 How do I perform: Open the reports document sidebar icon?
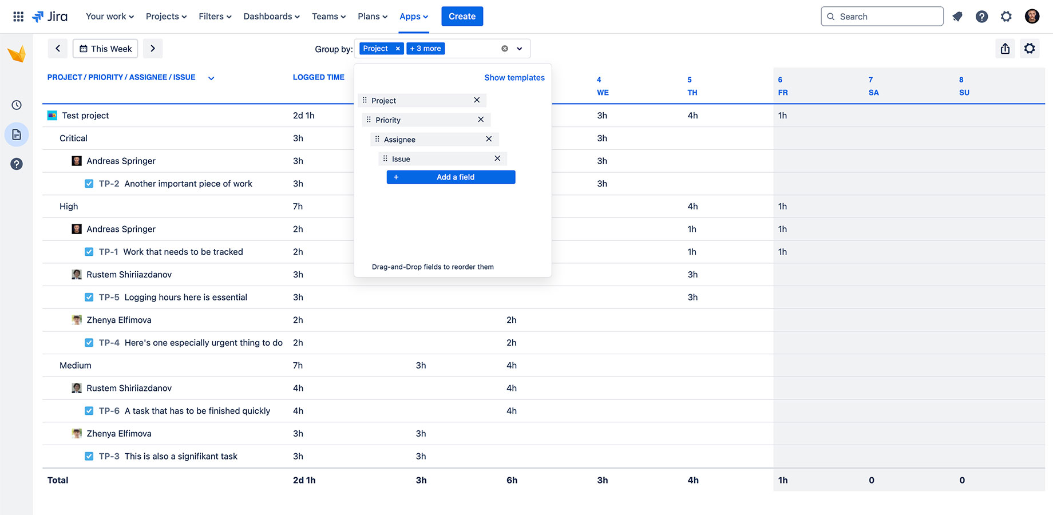pos(17,134)
